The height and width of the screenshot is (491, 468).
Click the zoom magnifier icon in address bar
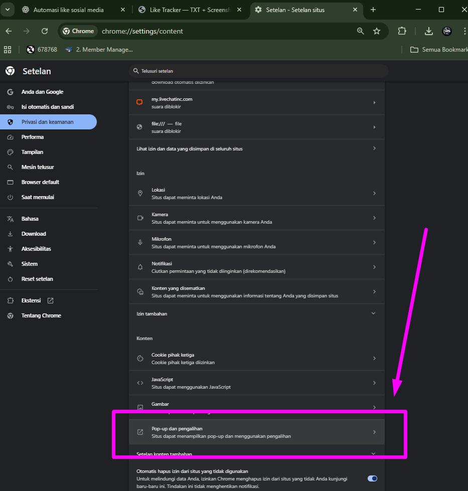pos(360,31)
